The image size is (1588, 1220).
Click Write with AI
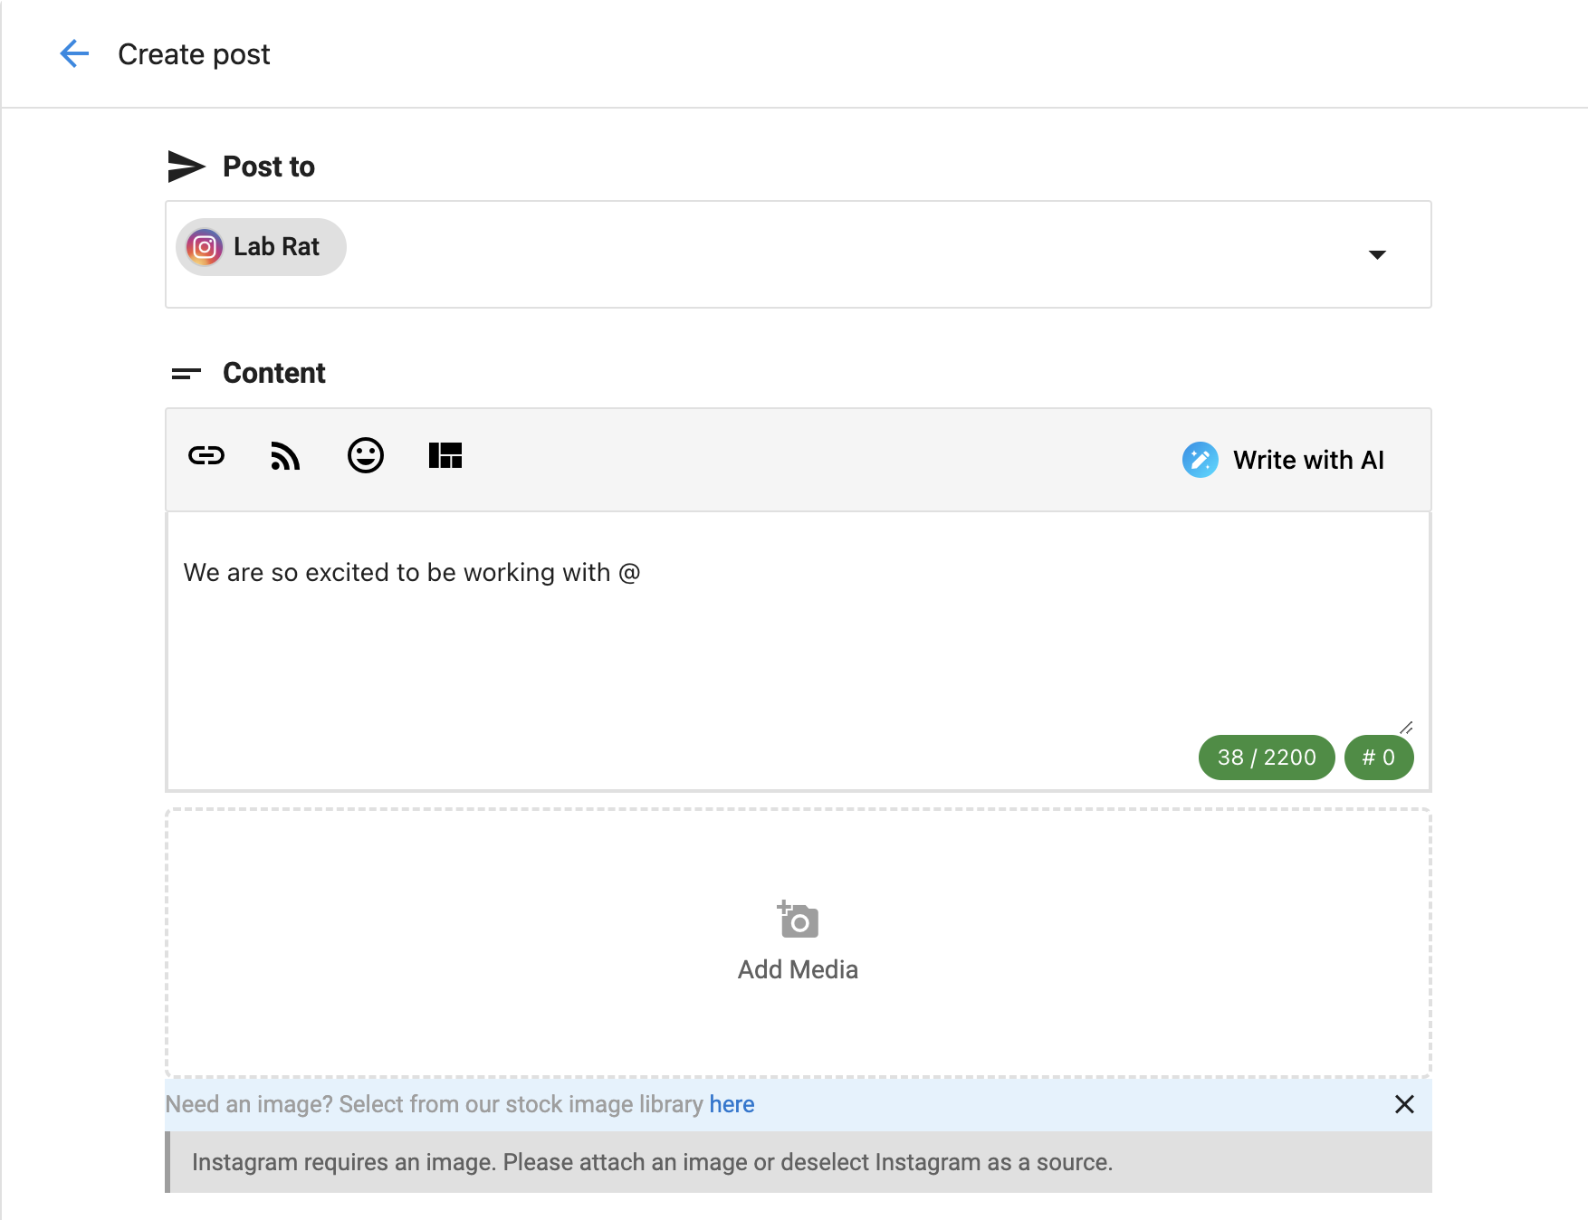pos(1309,460)
